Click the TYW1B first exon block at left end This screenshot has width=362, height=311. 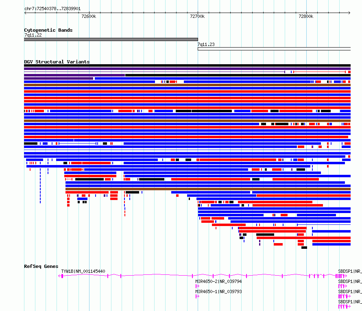62,276
